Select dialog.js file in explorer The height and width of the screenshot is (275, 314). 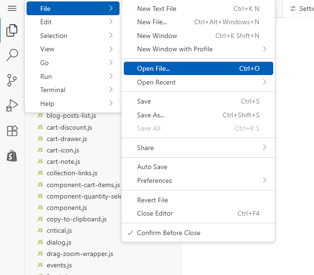(x=59, y=242)
